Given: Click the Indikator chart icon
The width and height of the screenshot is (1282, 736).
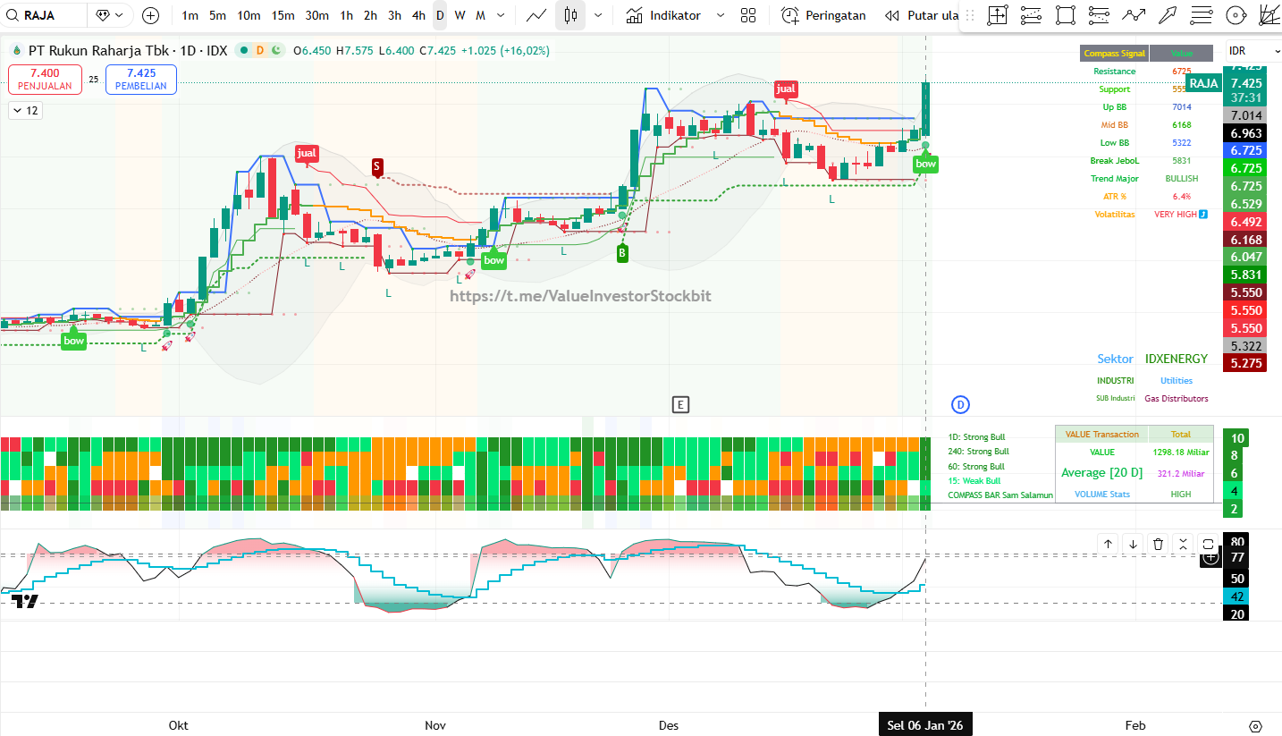Looking at the screenshot, I should [634, 15].
